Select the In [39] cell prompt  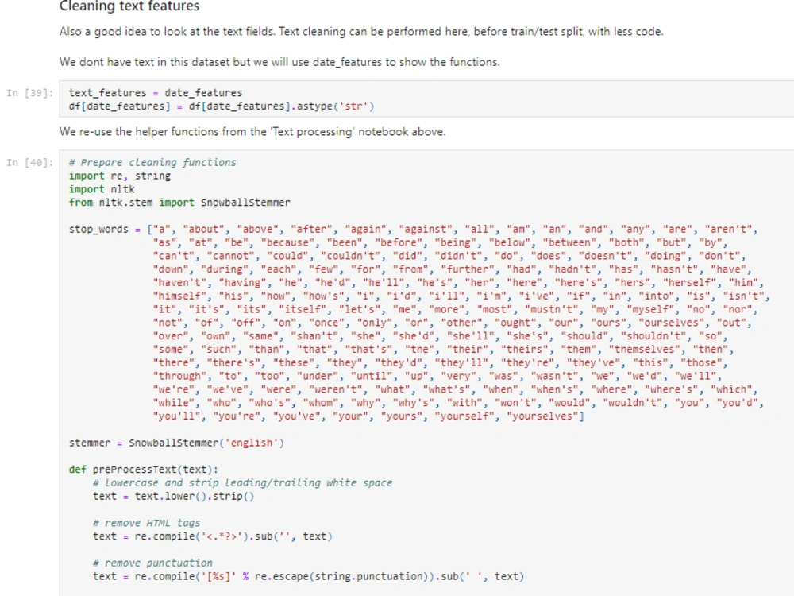(29, 93)
